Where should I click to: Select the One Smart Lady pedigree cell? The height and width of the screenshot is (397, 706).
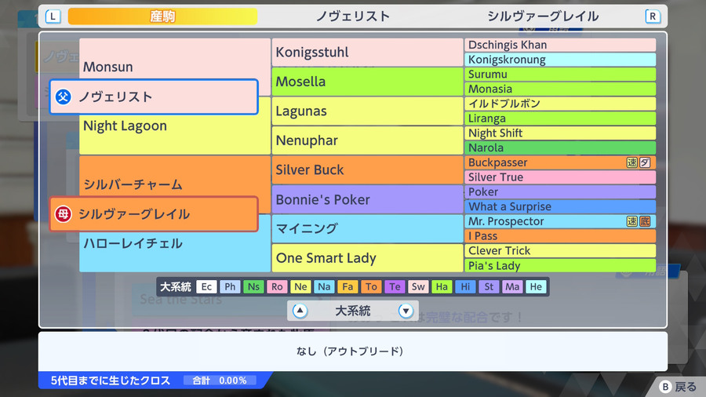[x=367, y=258]
